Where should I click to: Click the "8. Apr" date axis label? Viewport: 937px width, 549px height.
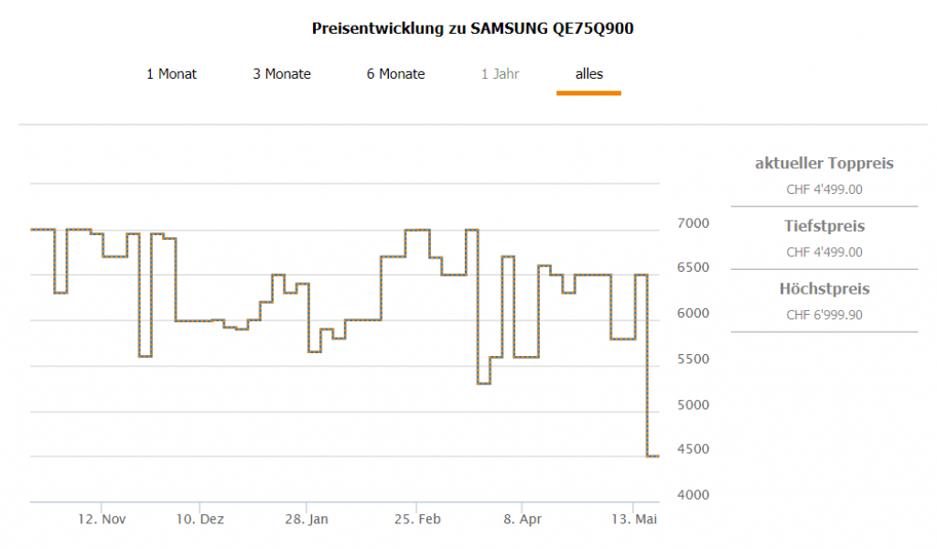[x=522, y=520]
